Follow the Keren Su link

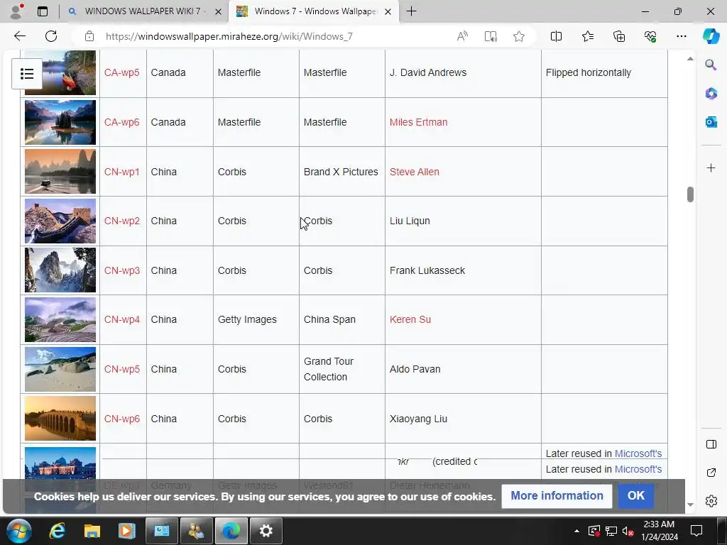pos(410,319)
